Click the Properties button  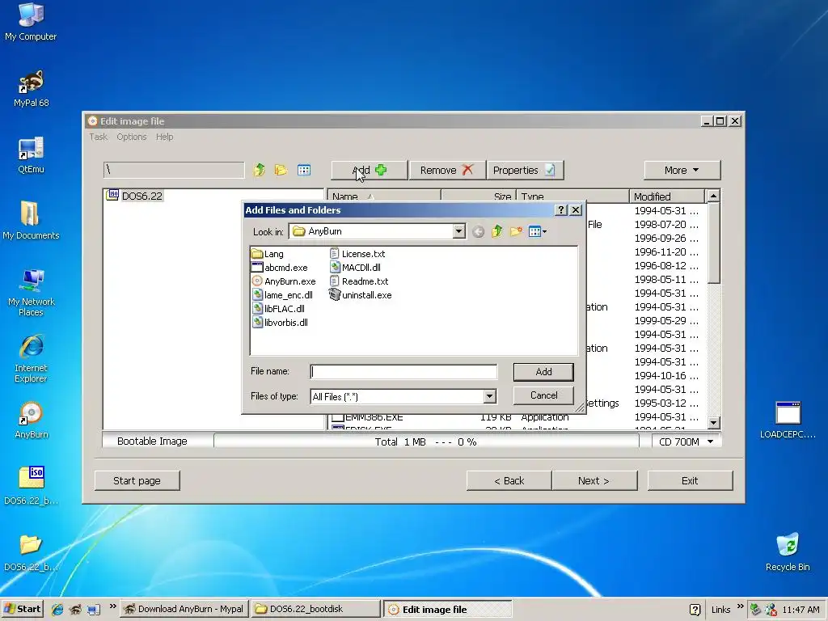tap(525, 170)
